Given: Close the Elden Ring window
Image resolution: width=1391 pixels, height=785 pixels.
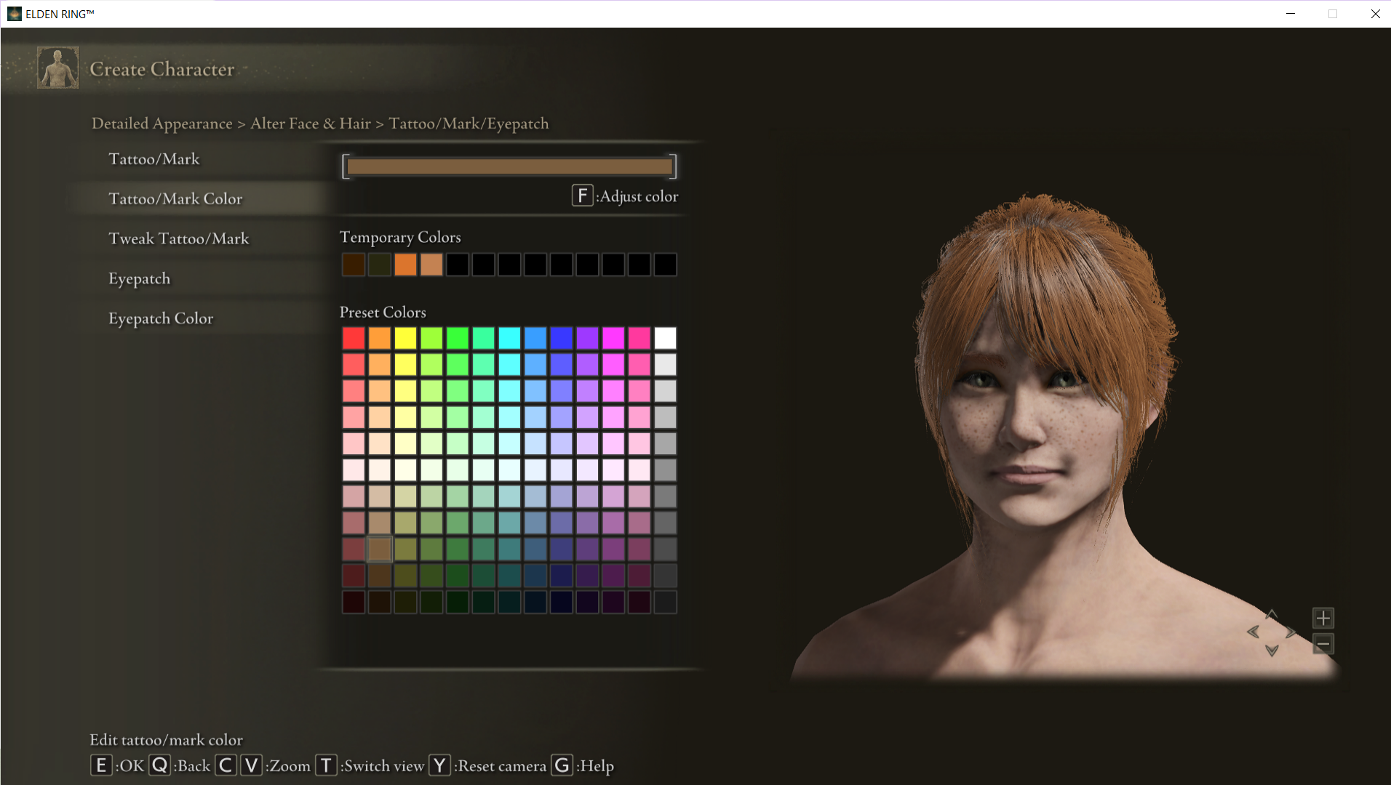Looking at the screenshot, I should click(x=1375, y=14).
